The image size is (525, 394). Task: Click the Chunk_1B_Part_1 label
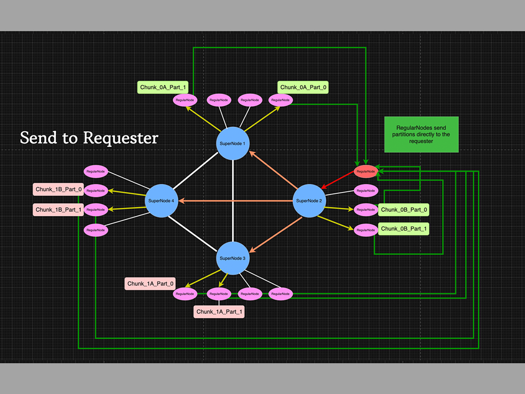pos(58,209)
